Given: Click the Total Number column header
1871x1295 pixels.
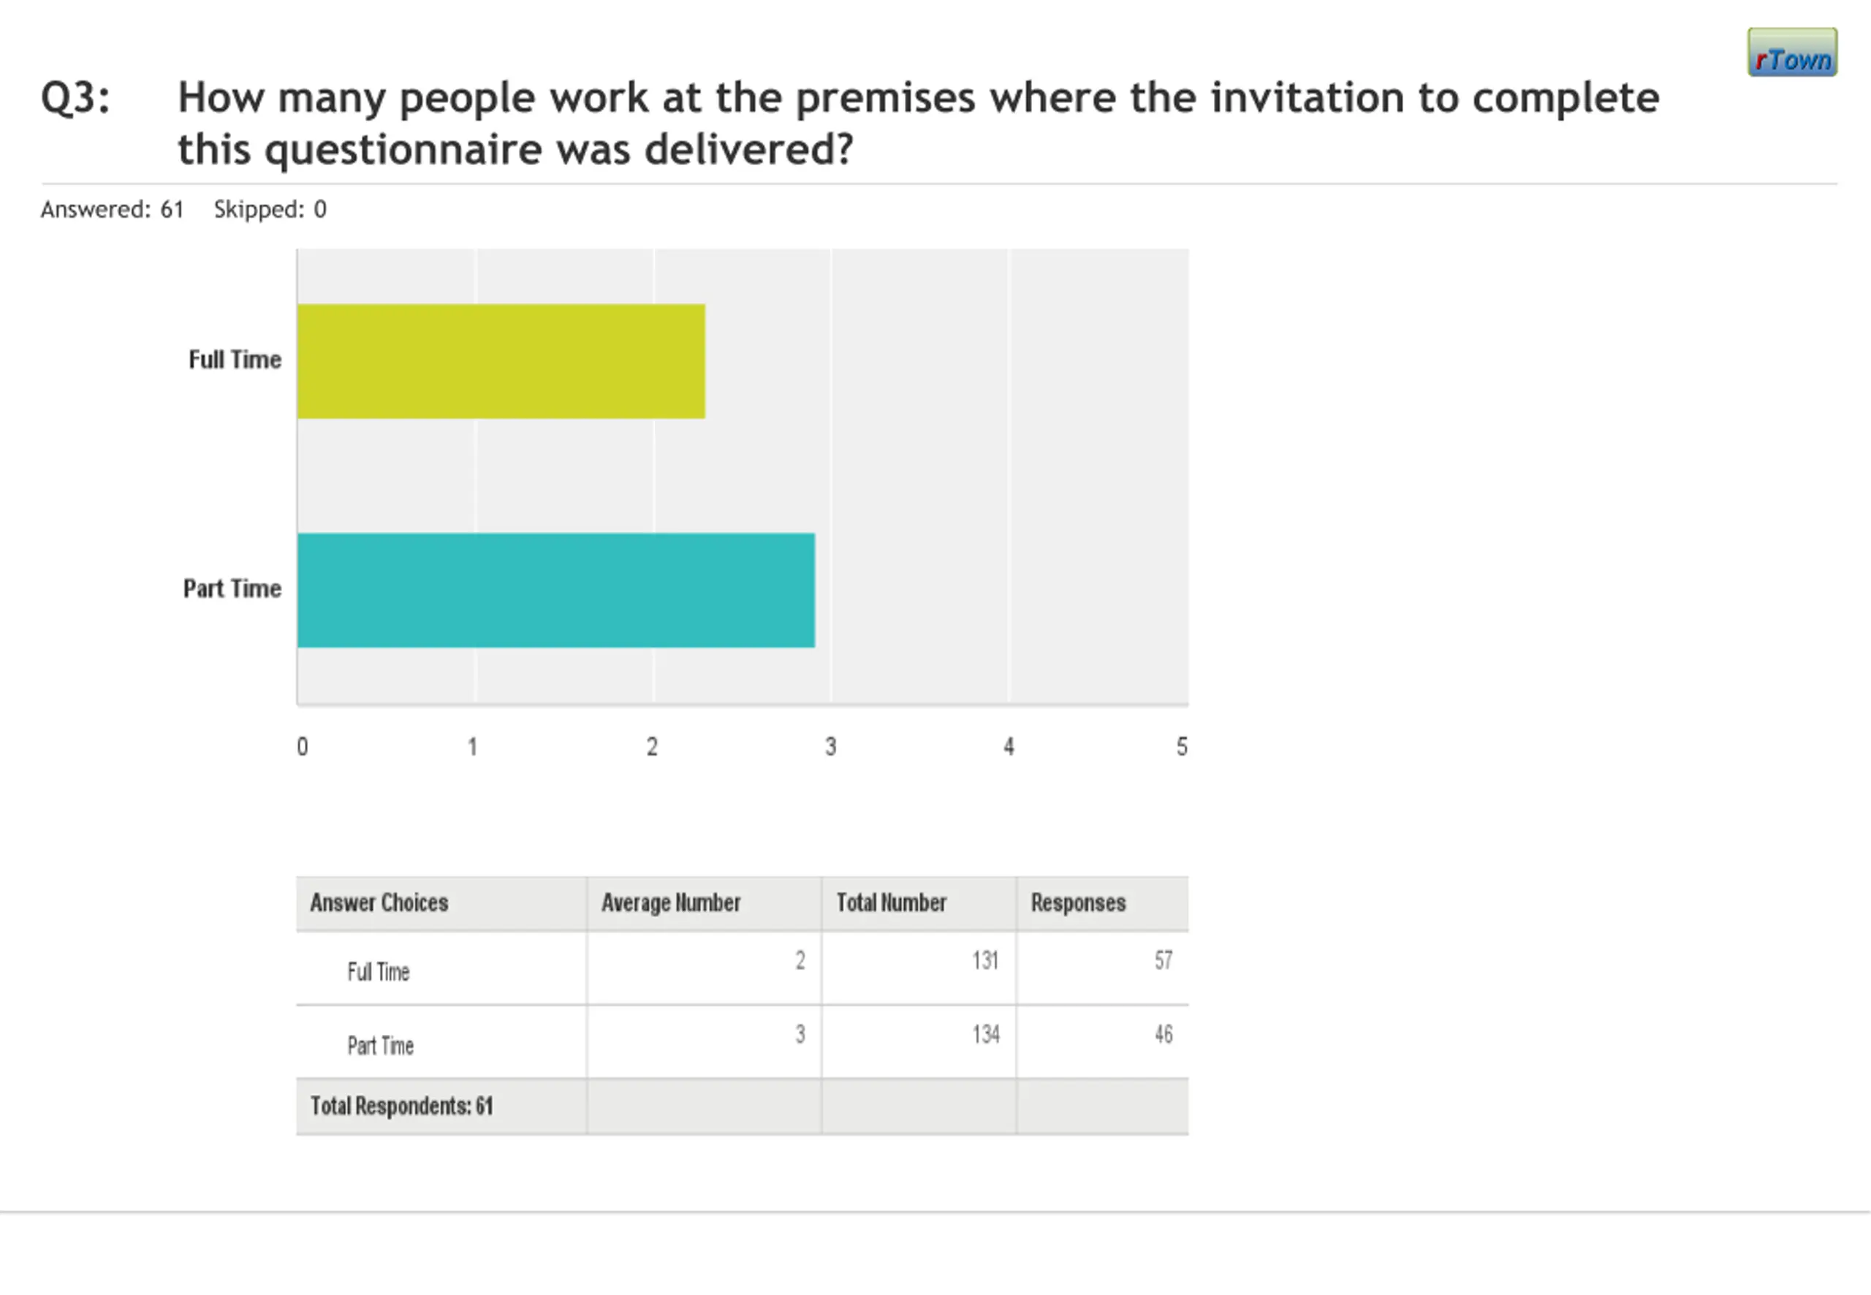Looking at the screenshot, I should 891,903.
